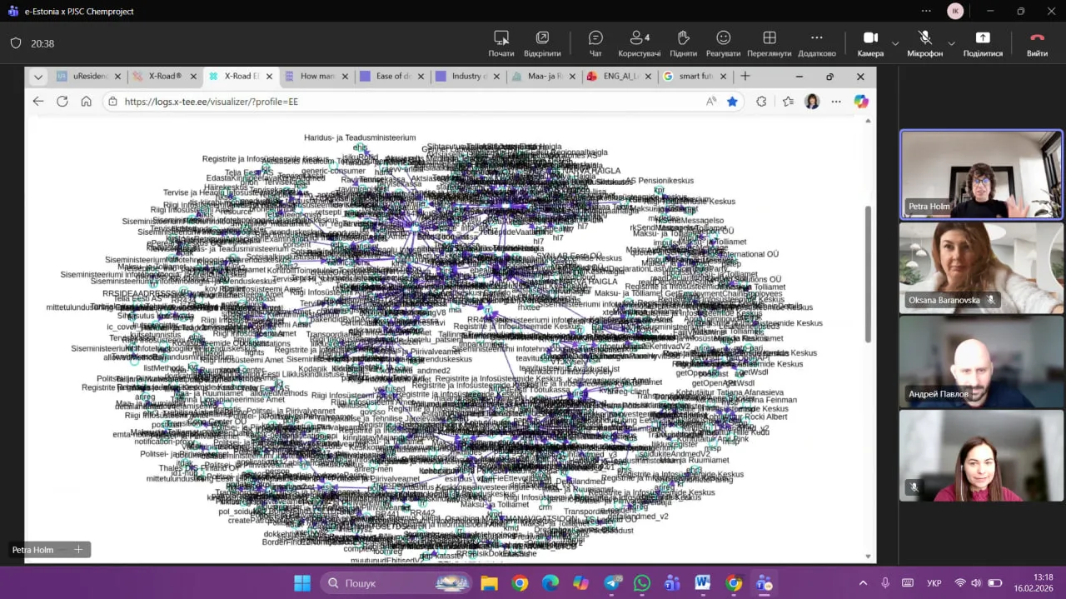Toggle the camera on or off
1066x599 pixels.
pyautogui.click(x=870, y=43)
